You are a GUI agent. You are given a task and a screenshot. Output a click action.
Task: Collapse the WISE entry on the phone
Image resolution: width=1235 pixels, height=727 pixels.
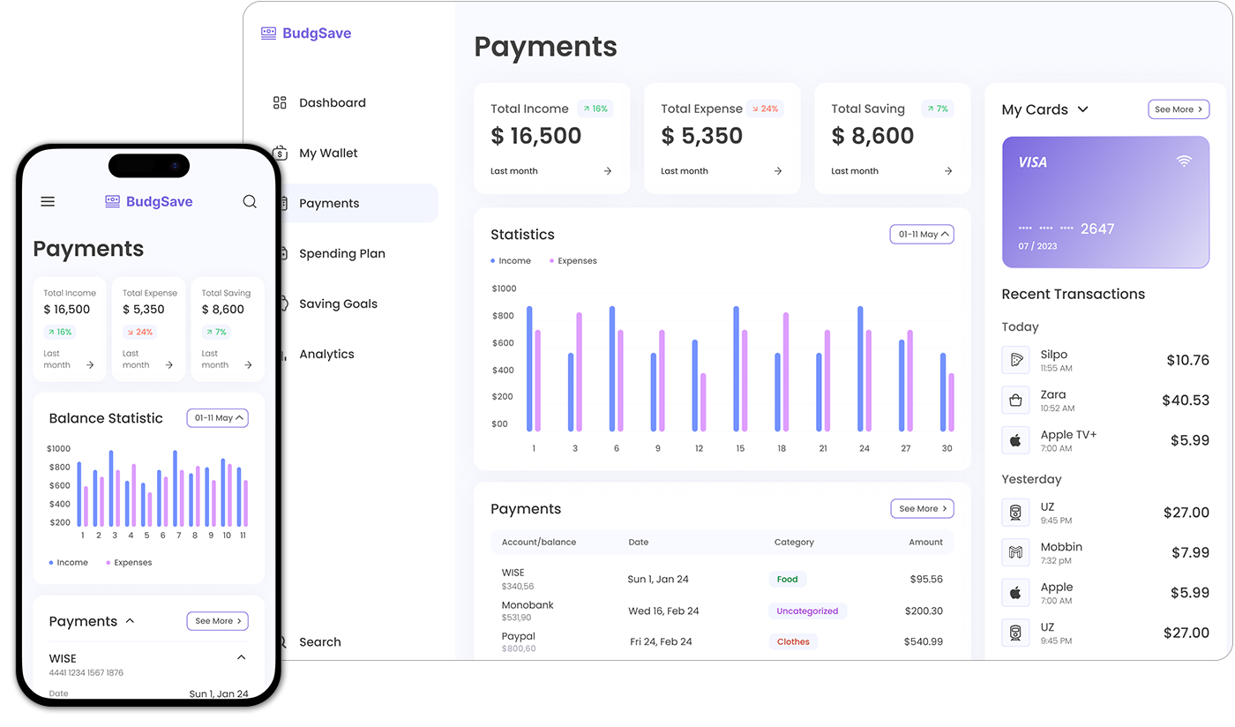(242, 657)
